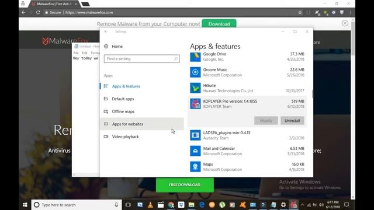Screen dimensions: 374x210
Task: Click the taskbar search box
Action: coord(77,205)
